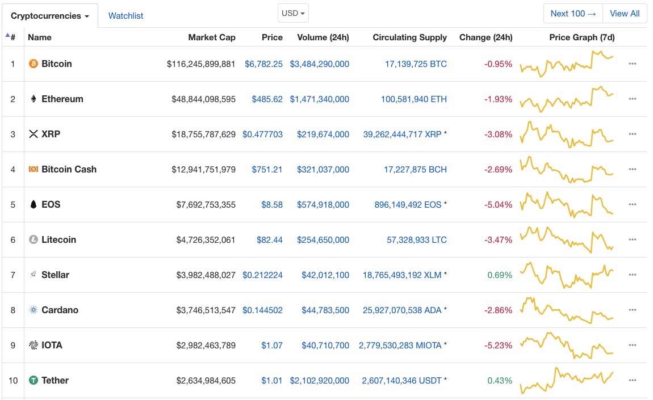Open the more options menu for Stellar
This screenshot has width=653, height=400.
(632, 275)
